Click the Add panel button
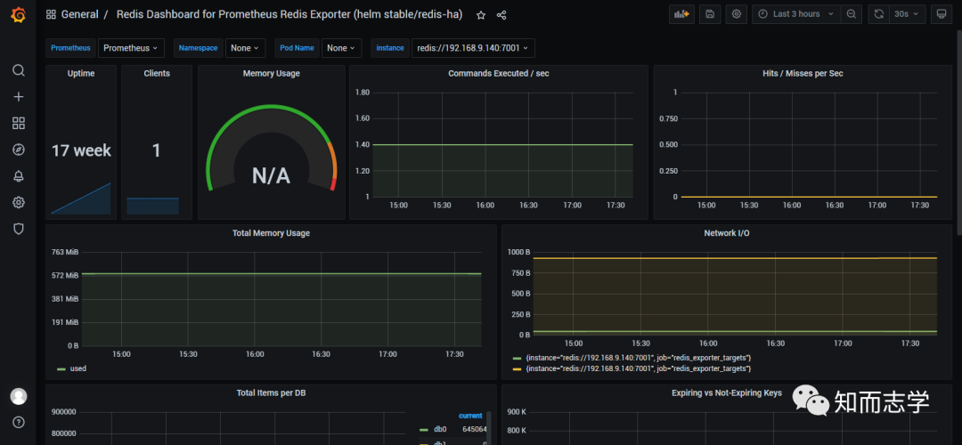 click(681, 14)
